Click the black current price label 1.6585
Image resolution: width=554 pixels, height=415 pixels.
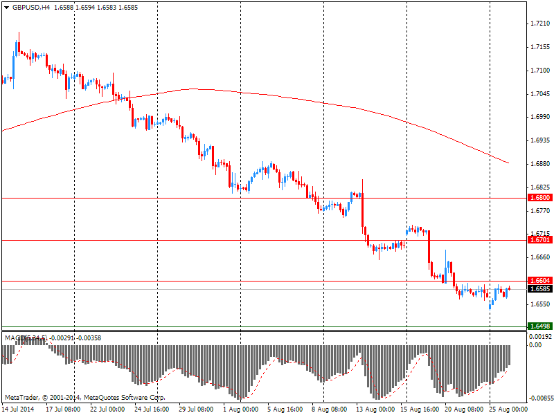[x=540, y=289]
